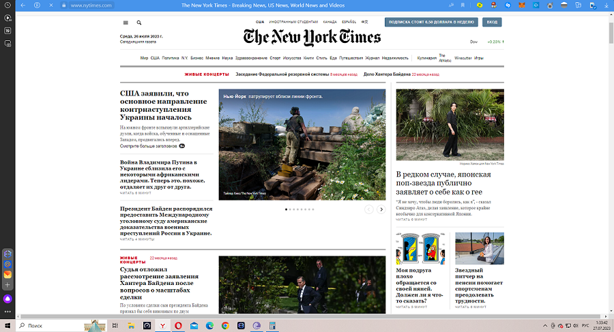
Task: Bookmark this page with the bookmark icon
Action: tap(463, 5)
